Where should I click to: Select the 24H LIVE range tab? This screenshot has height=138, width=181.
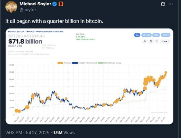(x=146, y=35)
